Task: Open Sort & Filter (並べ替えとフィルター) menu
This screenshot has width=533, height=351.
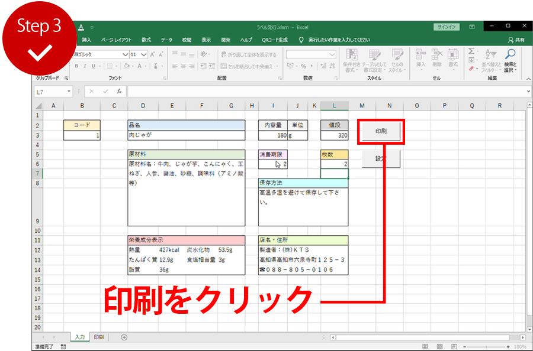Action: [x=491, y=60]
